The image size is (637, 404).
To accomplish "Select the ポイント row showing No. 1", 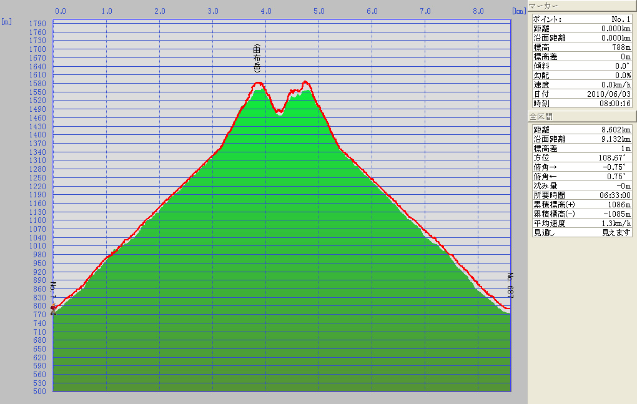I will coord(581,19).
